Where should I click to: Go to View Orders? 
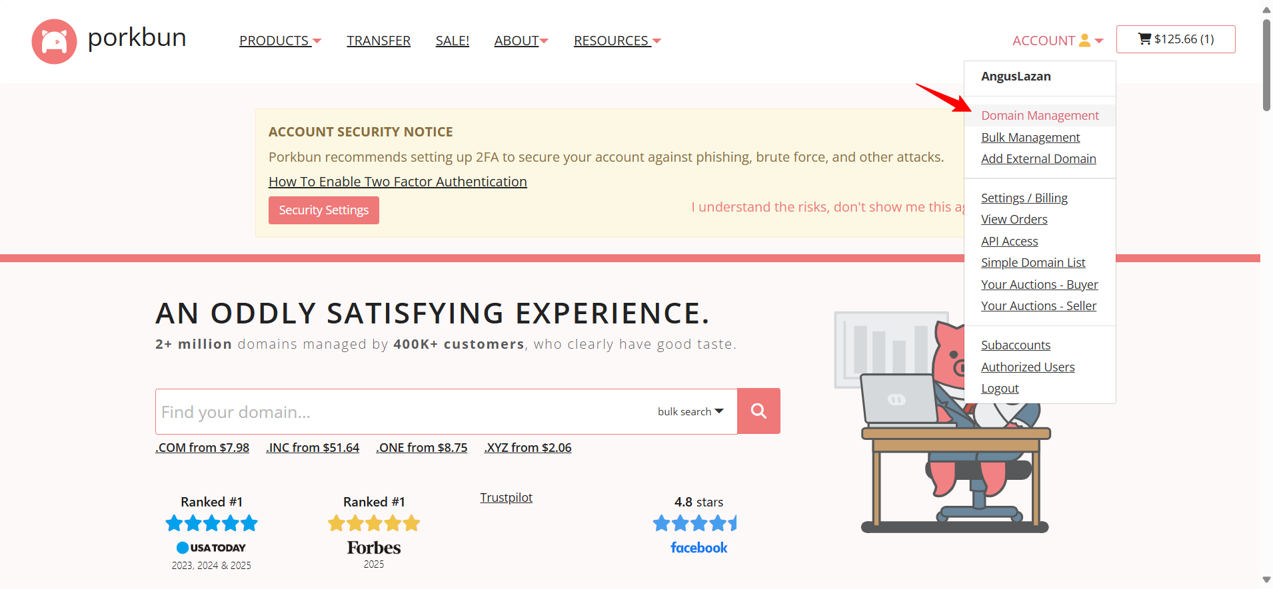click(1014, 219)
